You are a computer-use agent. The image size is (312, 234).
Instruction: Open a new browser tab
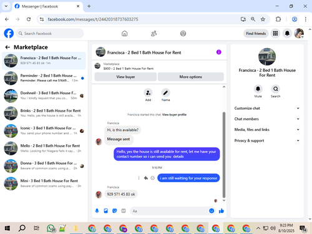[x=89, y=6]
